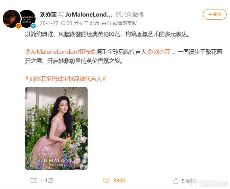Click the 3860 comment count

pos(119,181)
